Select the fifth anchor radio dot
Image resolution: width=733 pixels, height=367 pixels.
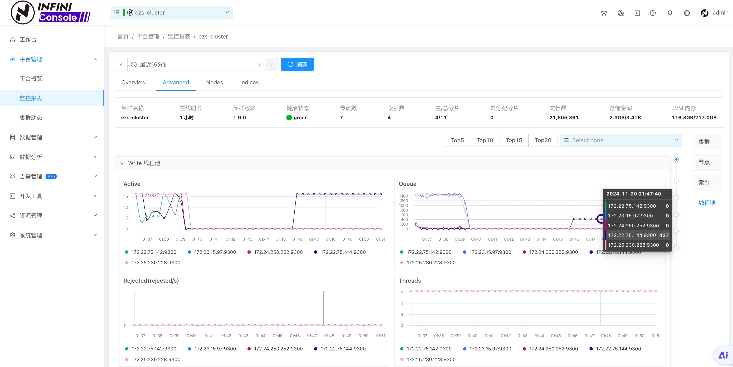click(676, 231)
